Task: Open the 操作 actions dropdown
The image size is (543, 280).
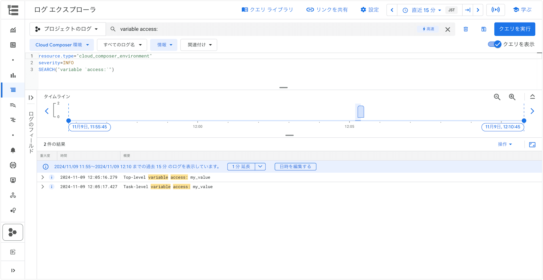Action: (505, 144)
